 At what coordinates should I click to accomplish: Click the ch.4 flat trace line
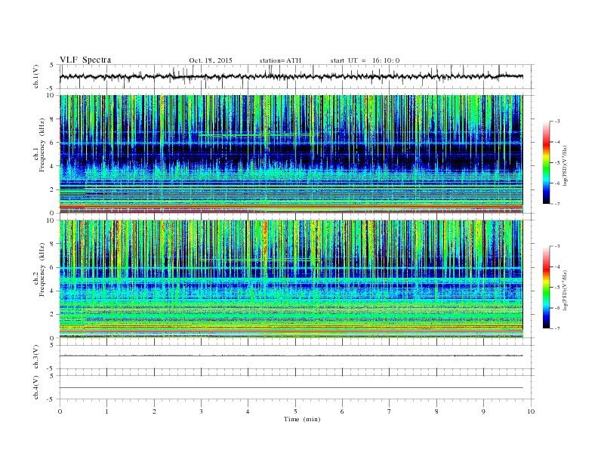[291, 388]
